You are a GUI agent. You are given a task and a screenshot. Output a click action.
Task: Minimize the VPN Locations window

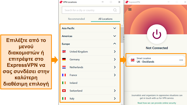click(103, 2)
